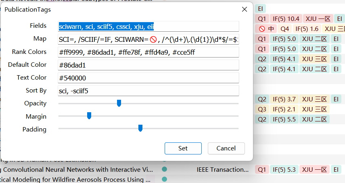
Task: Click the Cancel button
Action: 226,148
